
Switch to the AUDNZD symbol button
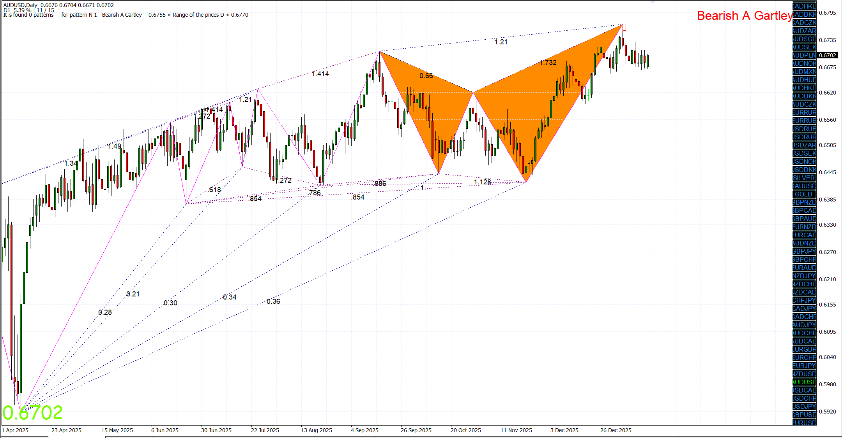[804, 243]
